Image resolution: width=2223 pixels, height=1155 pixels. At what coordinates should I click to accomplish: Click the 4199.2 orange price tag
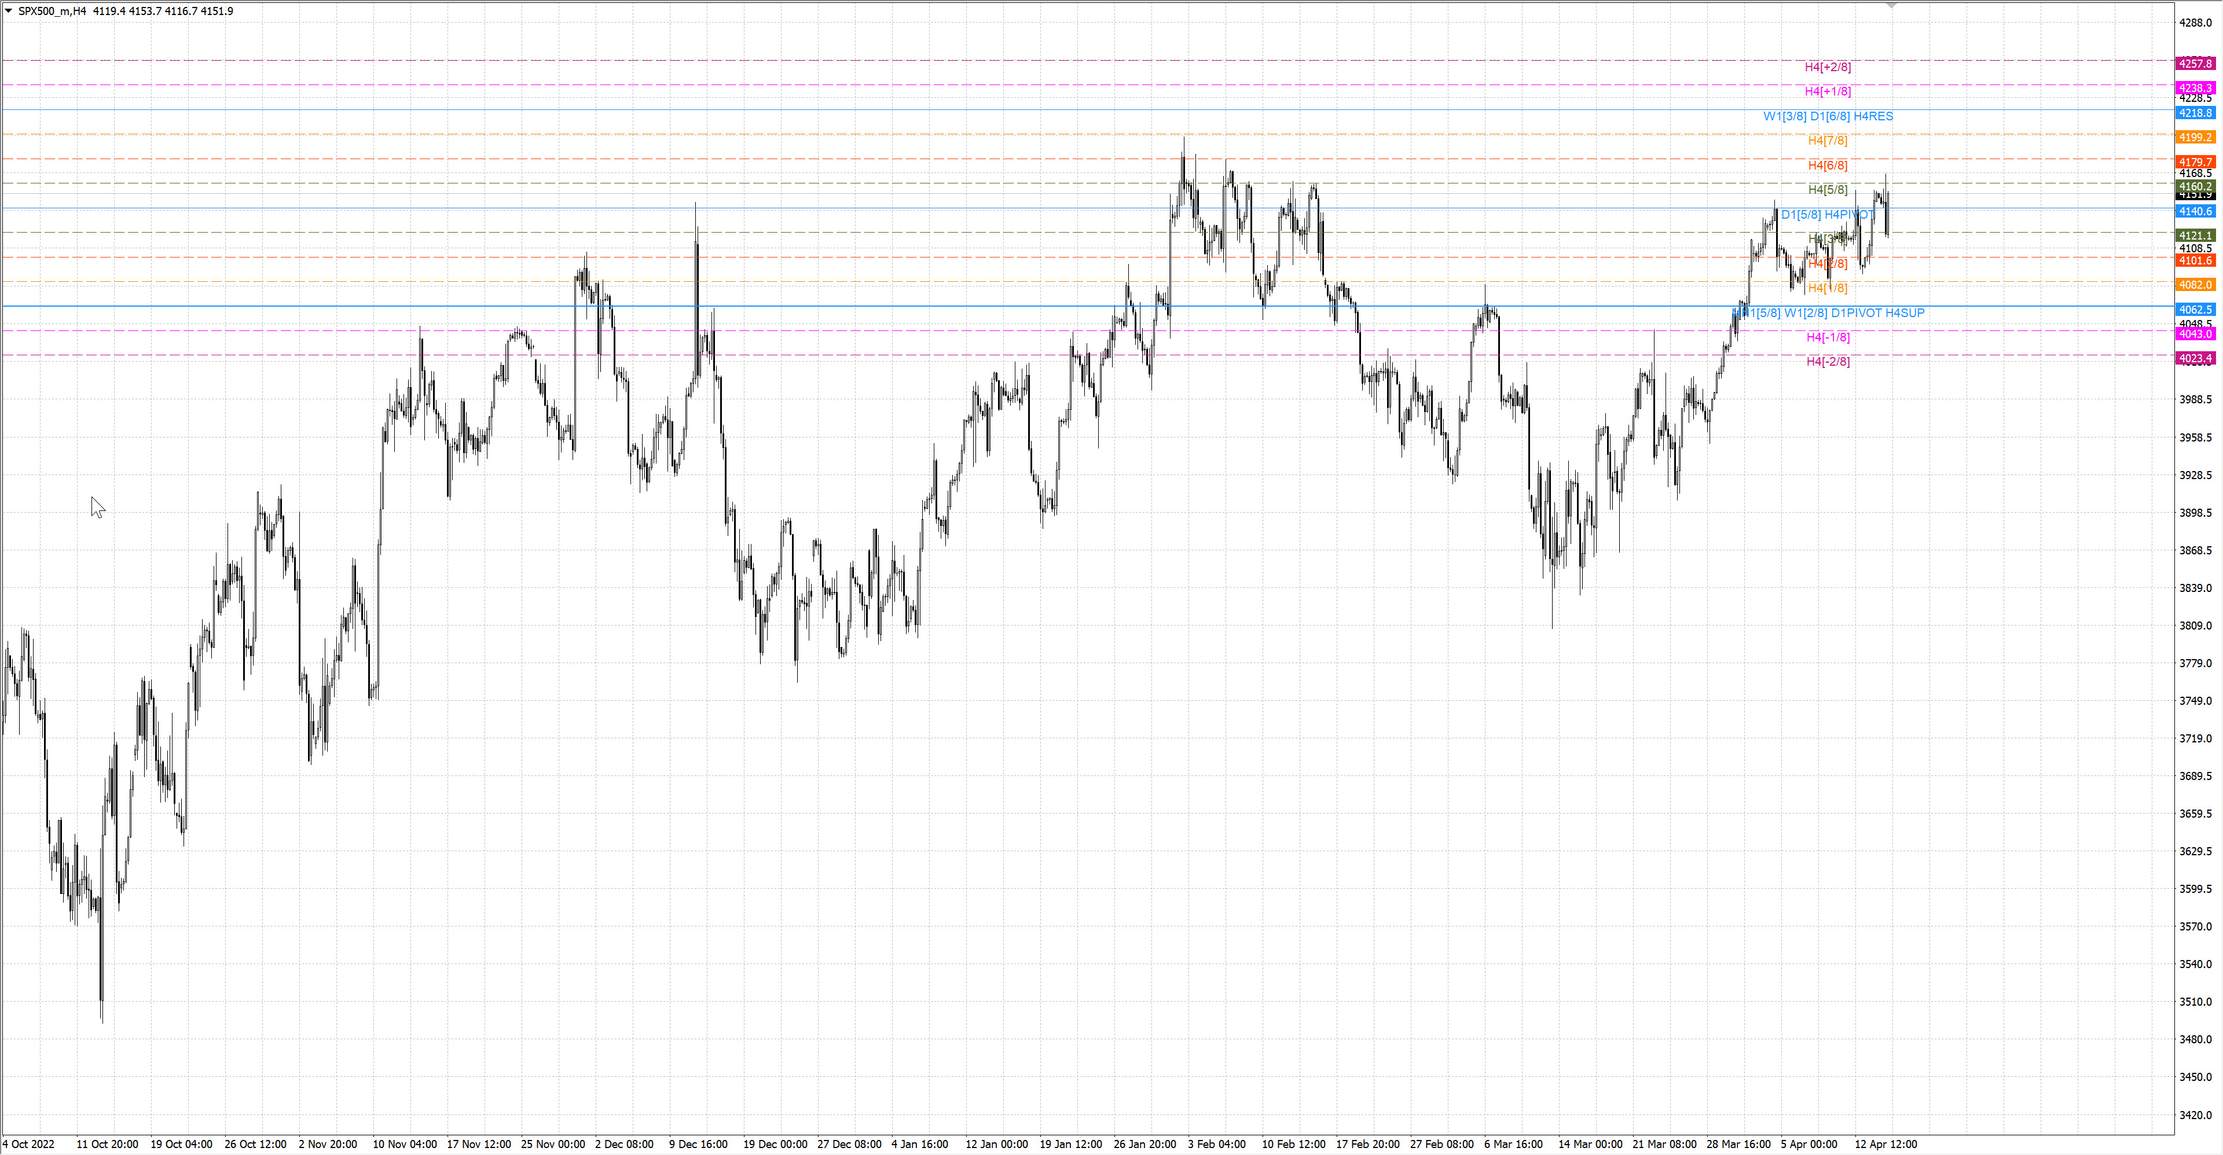click(2195, 137)
